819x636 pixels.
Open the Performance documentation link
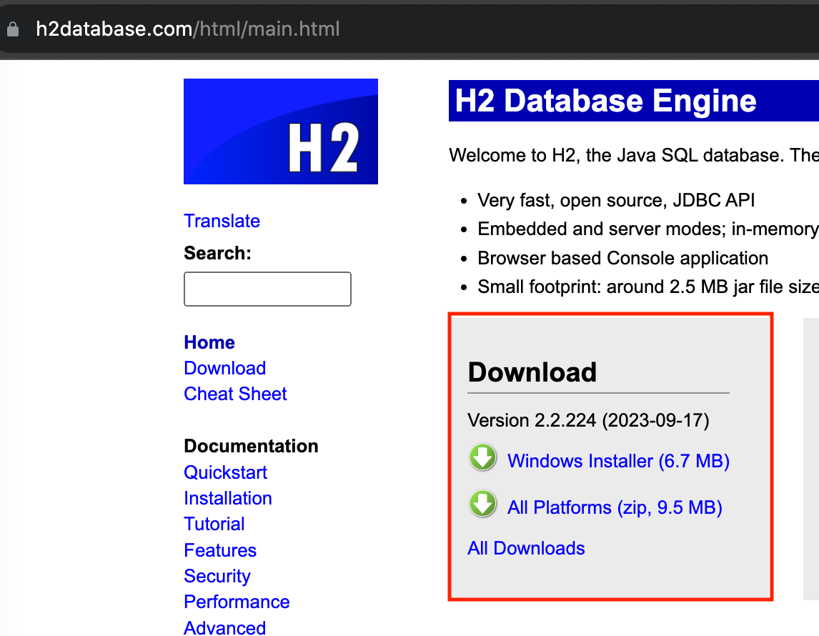point(237,602)
